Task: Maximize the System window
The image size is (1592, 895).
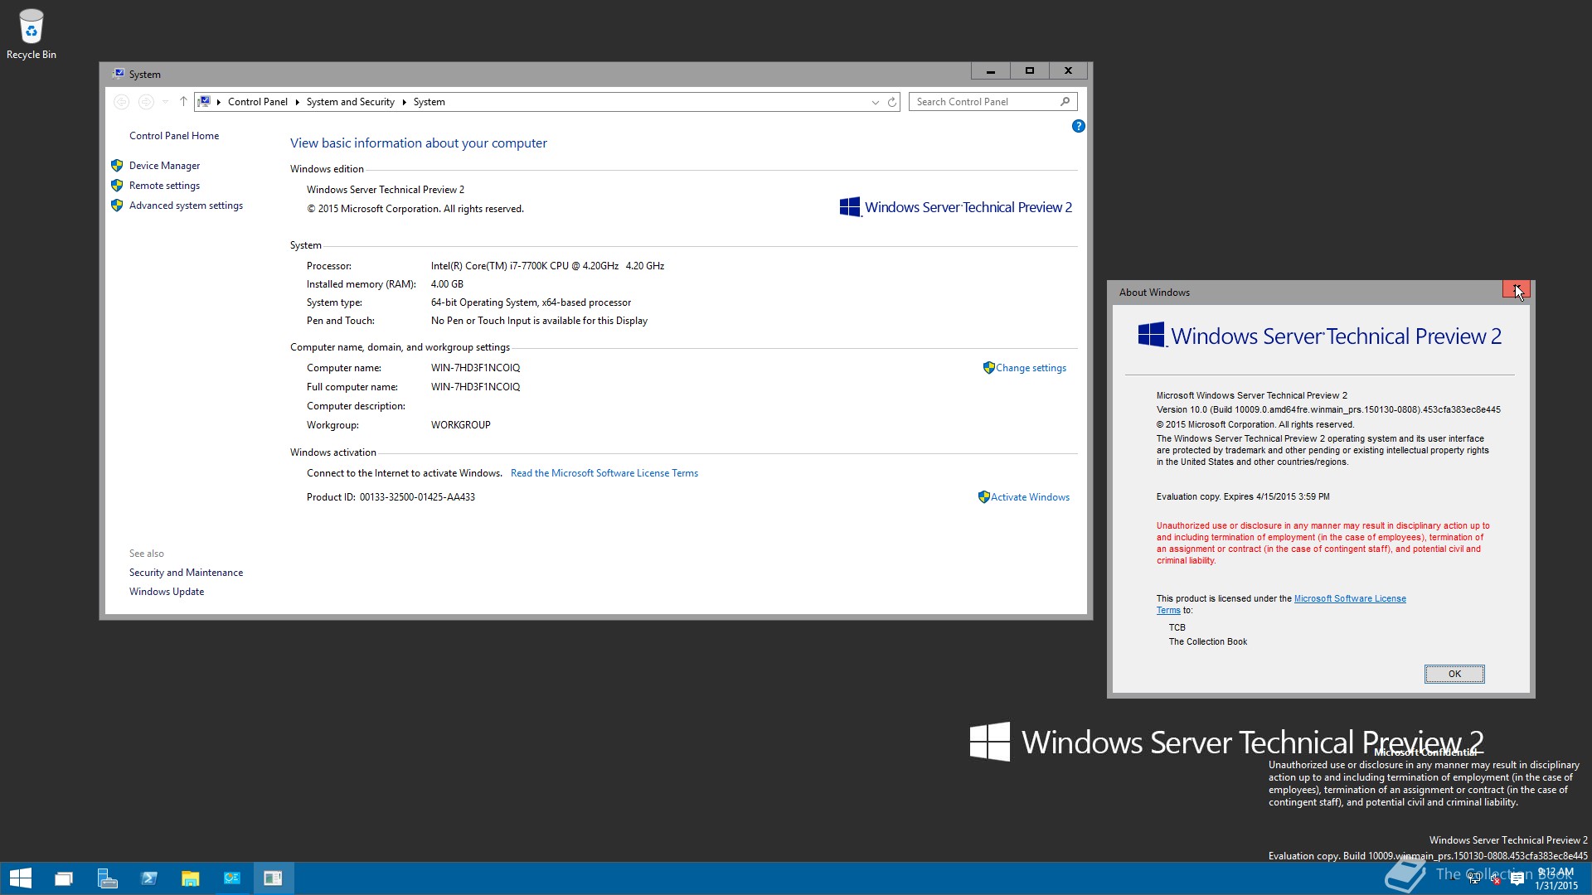Action: [1029, 71]
